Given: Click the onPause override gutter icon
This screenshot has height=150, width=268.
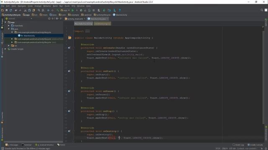Looking at the screenshot, I should pos(69,91).
